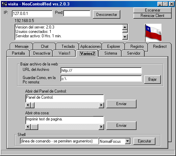Click the Desconectar button
Screen dimensions: 176x156
[x=106, y=15]
